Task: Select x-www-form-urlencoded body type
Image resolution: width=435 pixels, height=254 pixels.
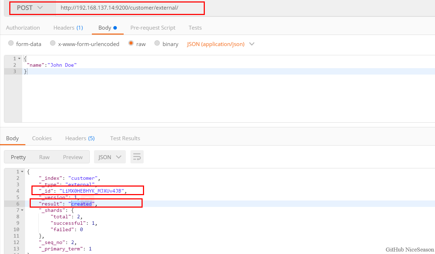Action: click(x=53, y=44)
